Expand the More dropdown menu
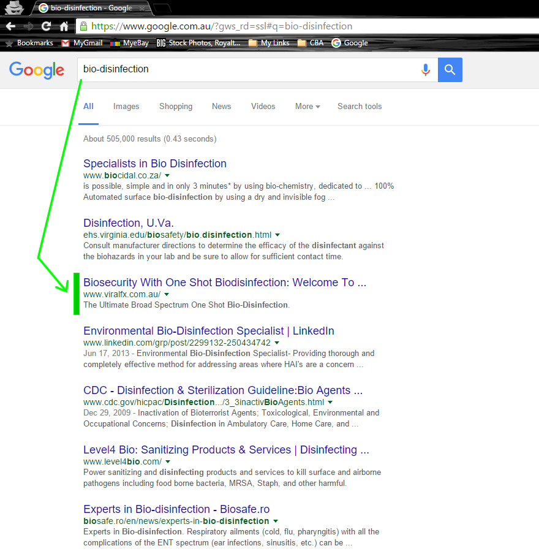The height and width of the screenshot is (554, 539). [307, 107]
